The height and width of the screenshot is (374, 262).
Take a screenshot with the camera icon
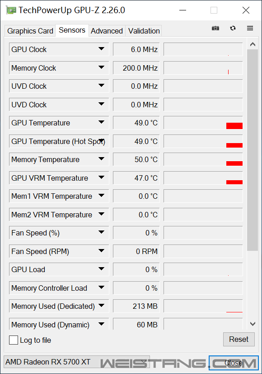[x=215, y=28]
